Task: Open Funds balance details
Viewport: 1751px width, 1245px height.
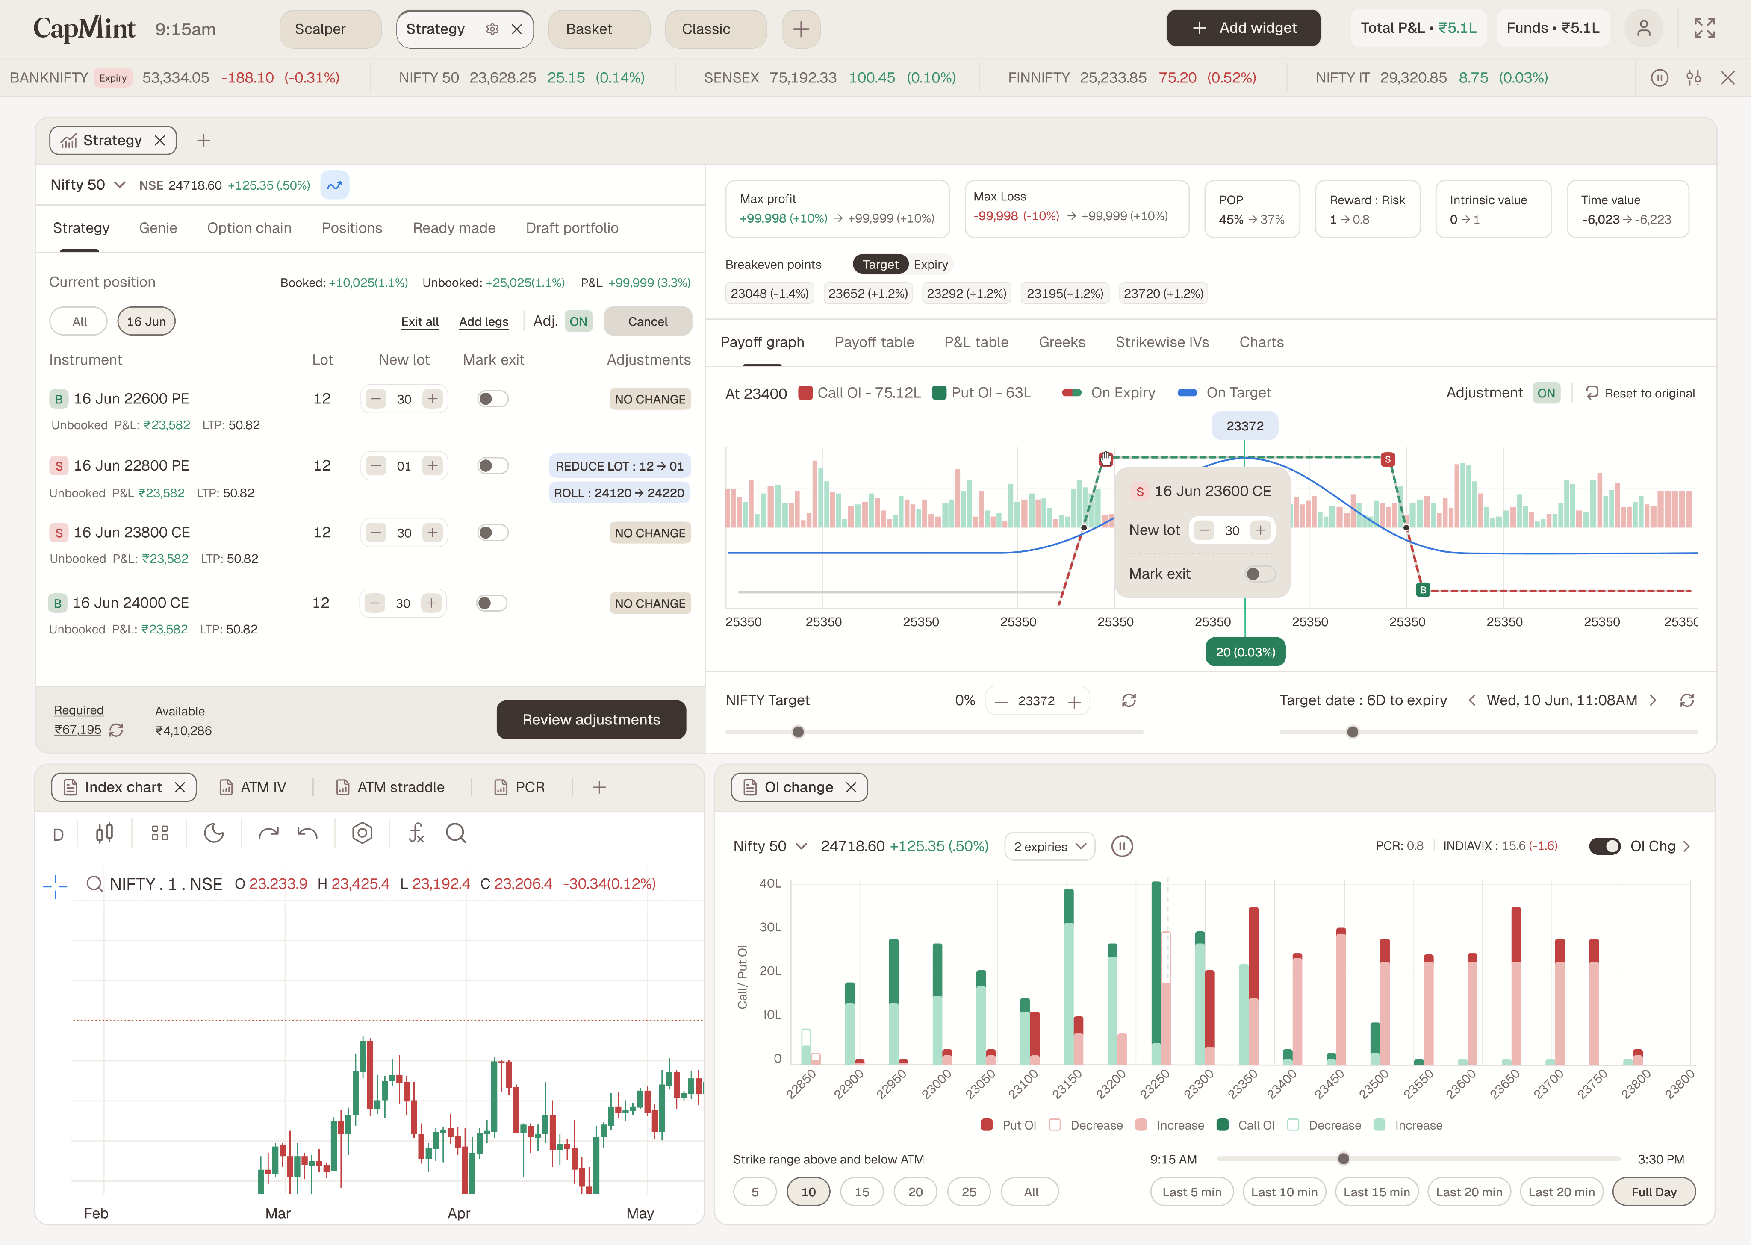Action: click(1553, 28)
